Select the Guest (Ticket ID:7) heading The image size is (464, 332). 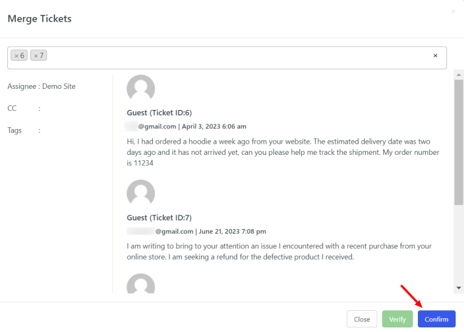pyautogui.click(x=159, y=217)
